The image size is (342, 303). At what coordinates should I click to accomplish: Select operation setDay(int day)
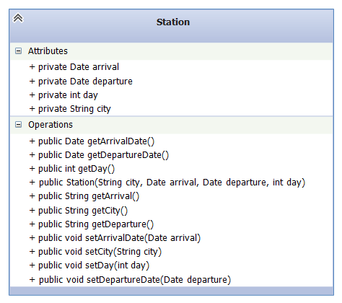pyautogui.click(x=89, y=265)
